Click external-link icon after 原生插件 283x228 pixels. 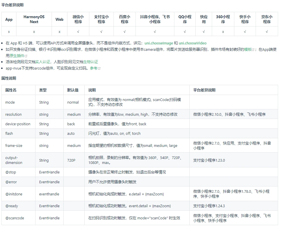[x=26, y=56]
